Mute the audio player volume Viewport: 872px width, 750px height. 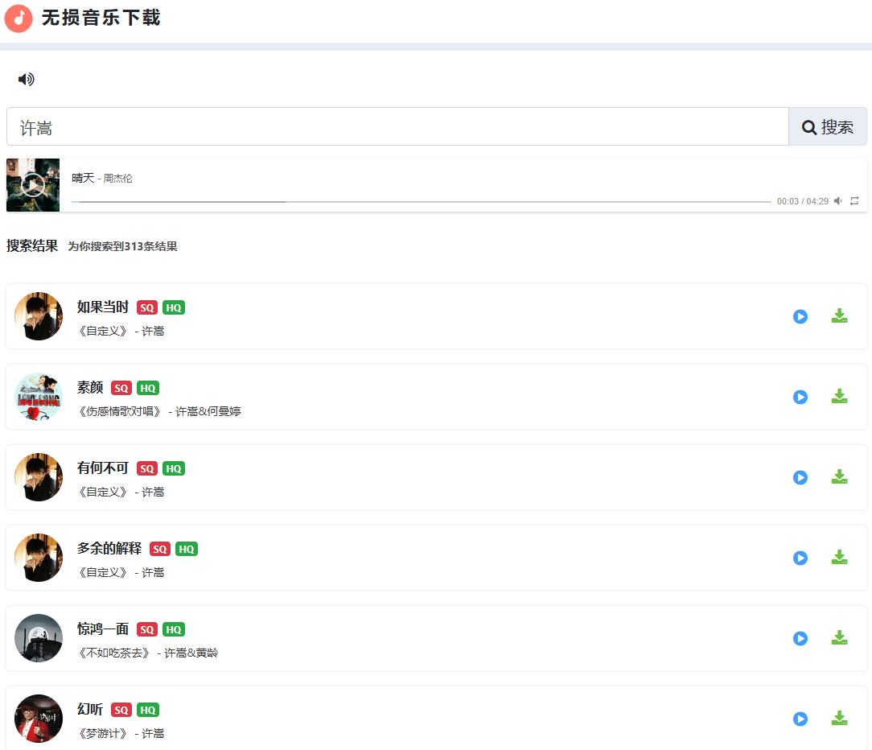click(837, 200)
